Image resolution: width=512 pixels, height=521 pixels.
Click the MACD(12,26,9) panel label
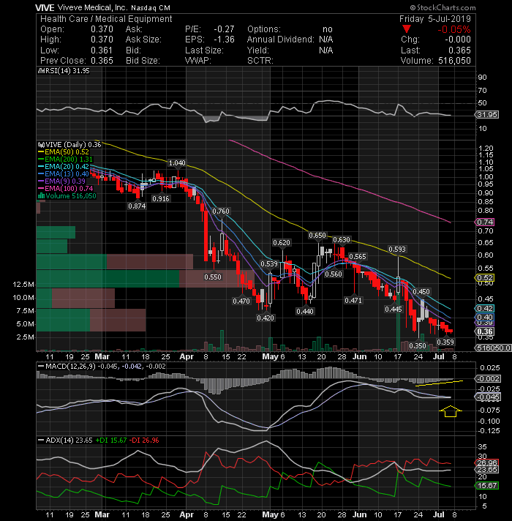click(70, 367)
